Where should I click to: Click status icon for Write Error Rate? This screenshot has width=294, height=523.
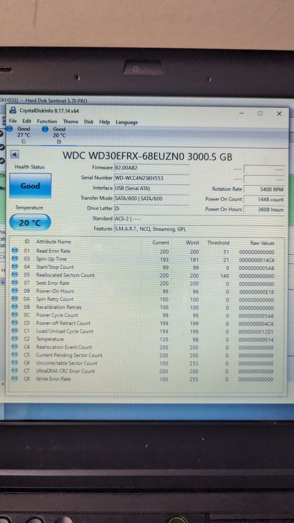click(15, 379)
